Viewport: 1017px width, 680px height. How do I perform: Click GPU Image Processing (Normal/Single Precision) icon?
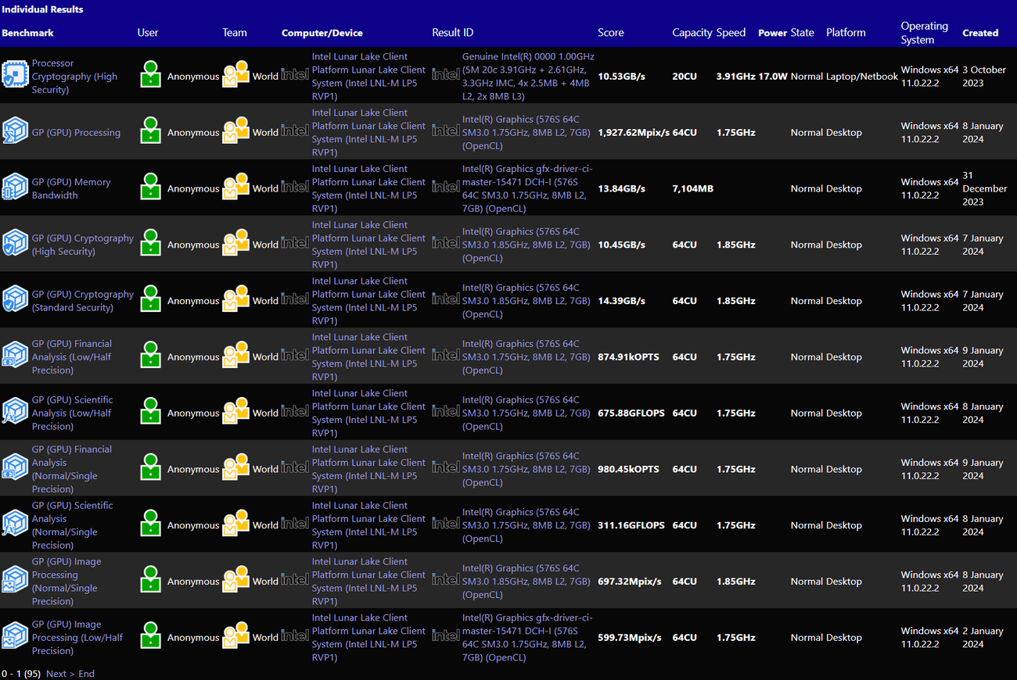[15, 581]
